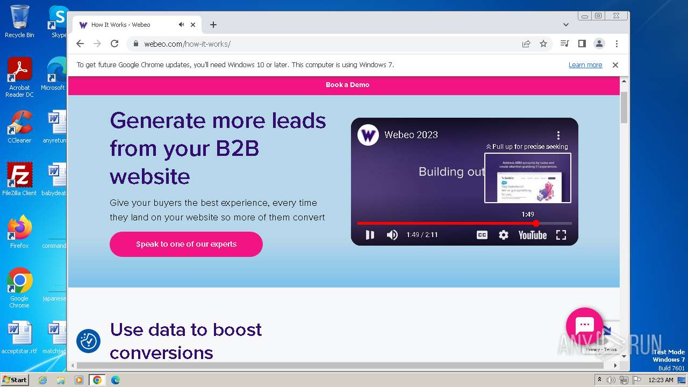This screenshot has height=387, width=688.
Task: Open the video on YouTube via logo
Action: click(x=532, y=235)
